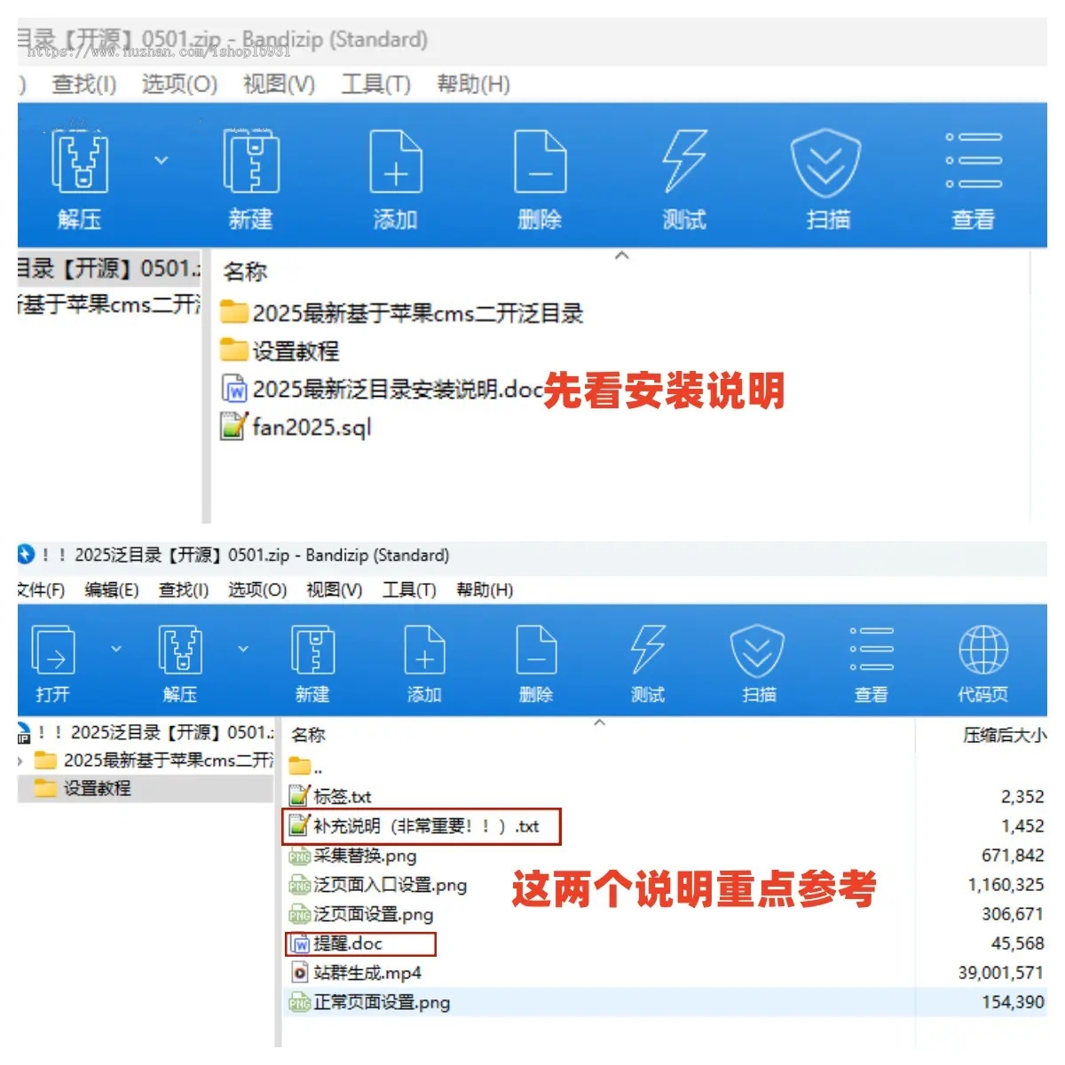This screenshot has height=1065, width=1065.
Task: Select parent folder '..' entry
Action: (x=306, y=767)
